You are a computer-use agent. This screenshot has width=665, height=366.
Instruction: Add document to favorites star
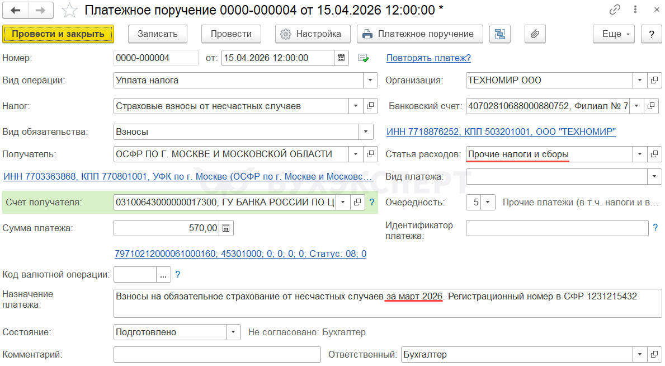[69, 10]
